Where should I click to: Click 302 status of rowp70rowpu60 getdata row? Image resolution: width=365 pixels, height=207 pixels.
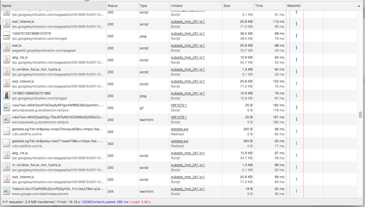111,132
